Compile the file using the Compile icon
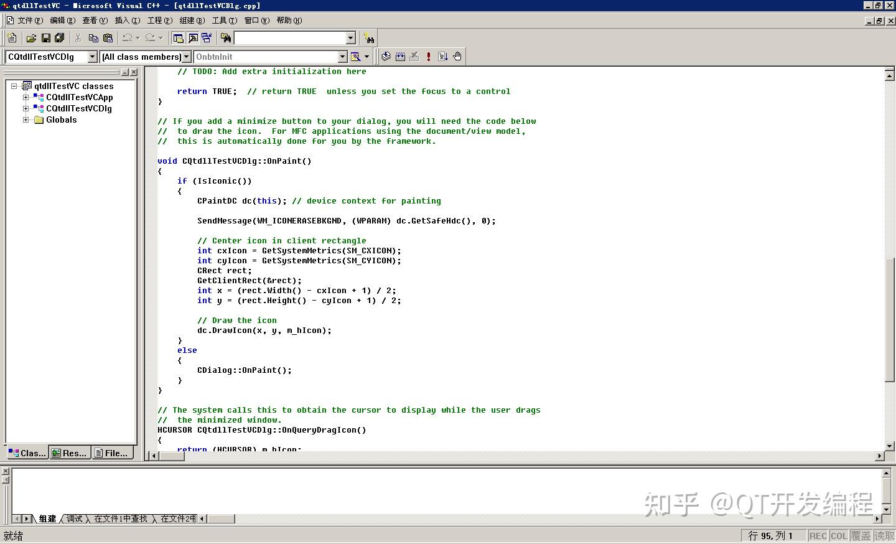 (x=385, y=56)
